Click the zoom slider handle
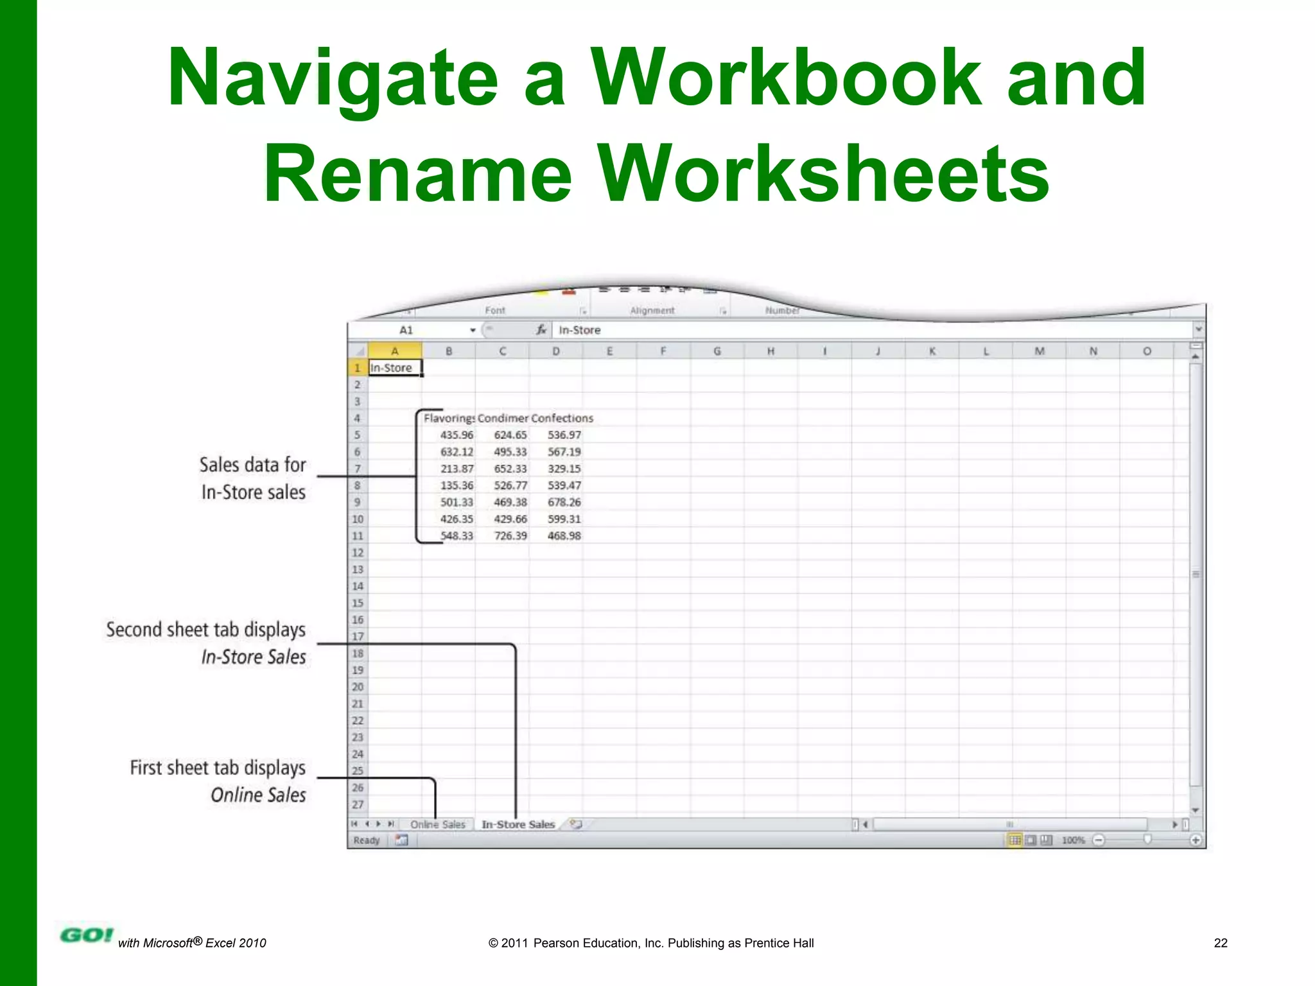This screenshot has width=1315, height=986. pyautogui.click(x=1147, y=840)
